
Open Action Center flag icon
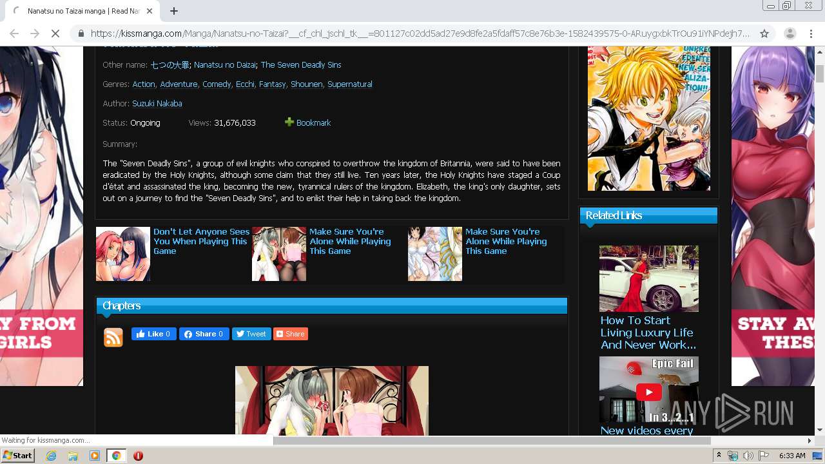763,456
